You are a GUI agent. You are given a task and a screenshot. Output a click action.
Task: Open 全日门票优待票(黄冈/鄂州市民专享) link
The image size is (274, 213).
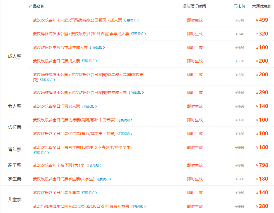coord(74,120)
